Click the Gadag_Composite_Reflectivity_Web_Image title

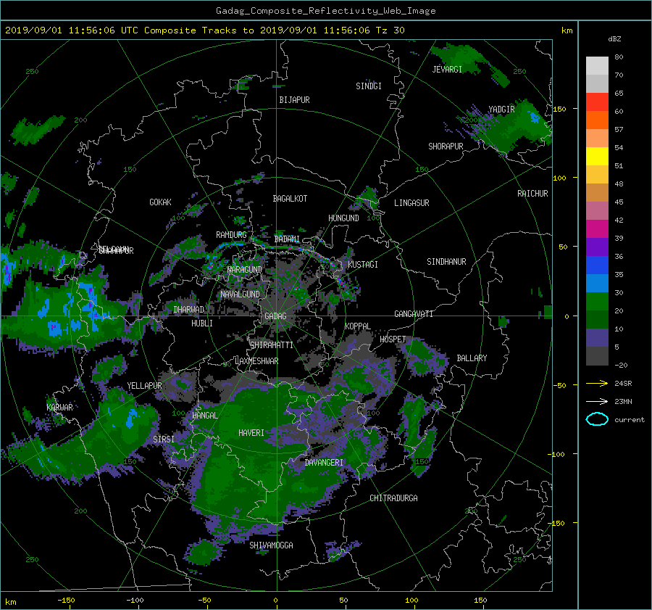click(x=326, y=11)
